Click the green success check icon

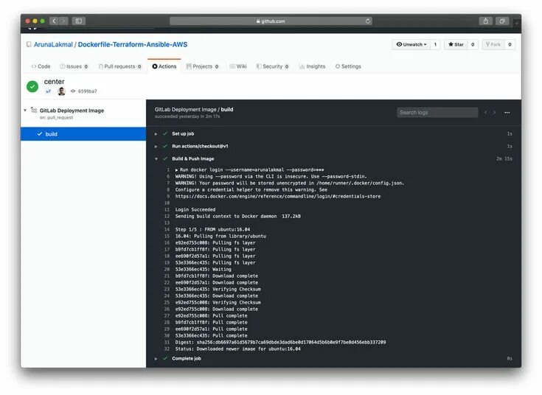pos(32,86)
